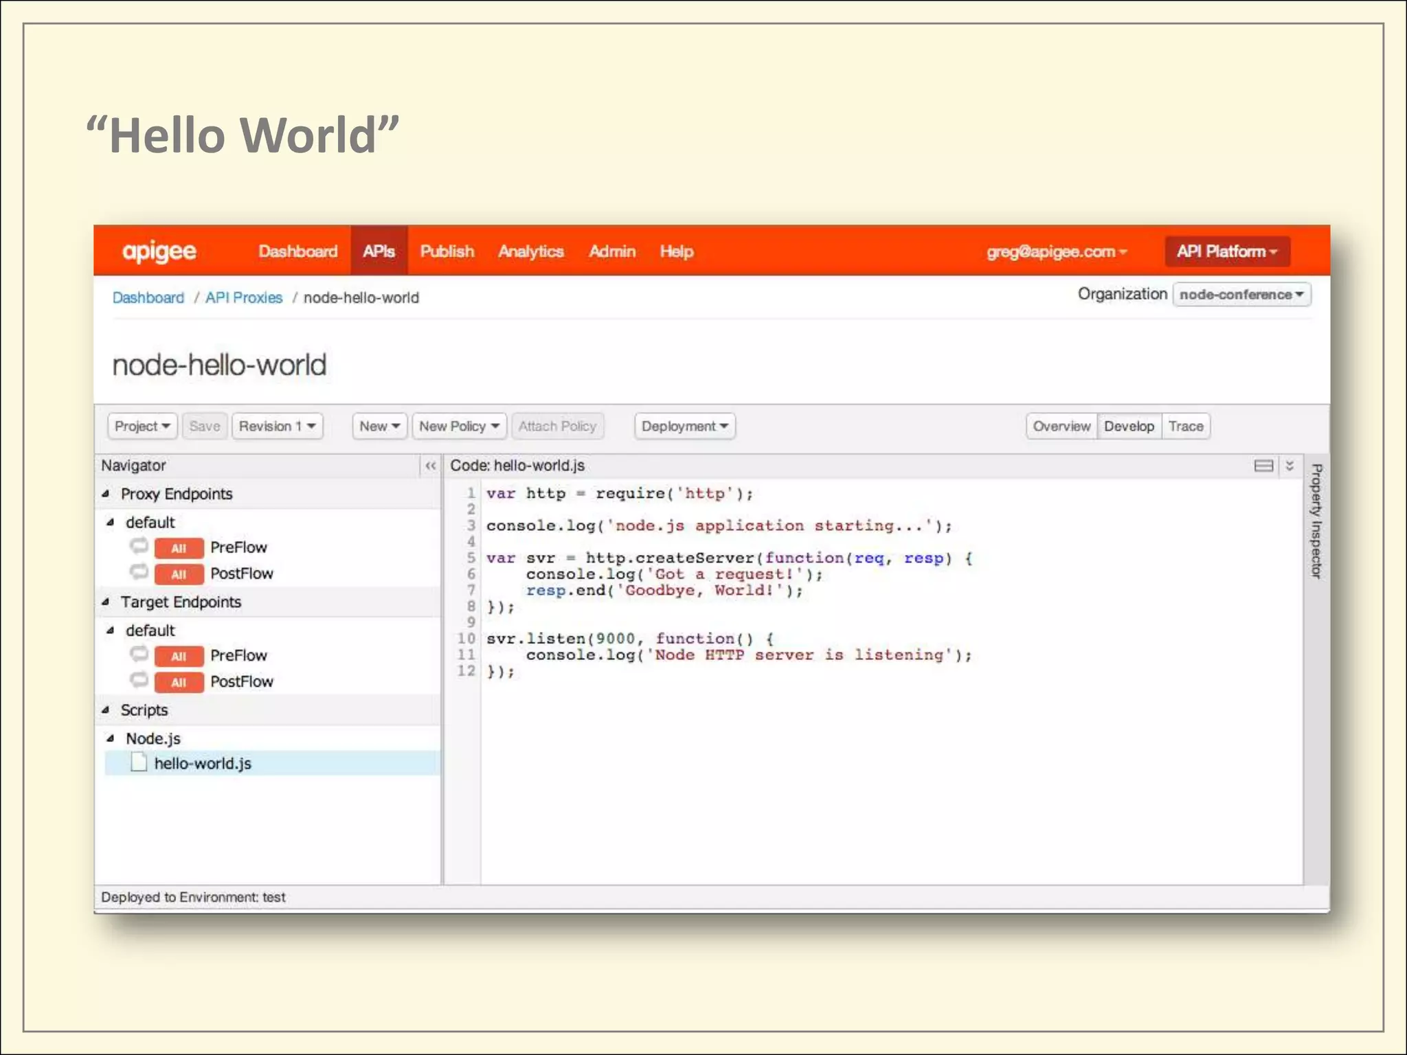1407x1055 pixels.
Task: Click the All badge on Proxy PostFlow
Action: [179, 574]
